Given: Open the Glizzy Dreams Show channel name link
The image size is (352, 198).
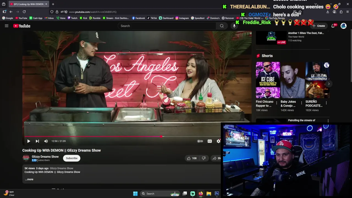Looking at the screenshot, I should click(45, 156).
